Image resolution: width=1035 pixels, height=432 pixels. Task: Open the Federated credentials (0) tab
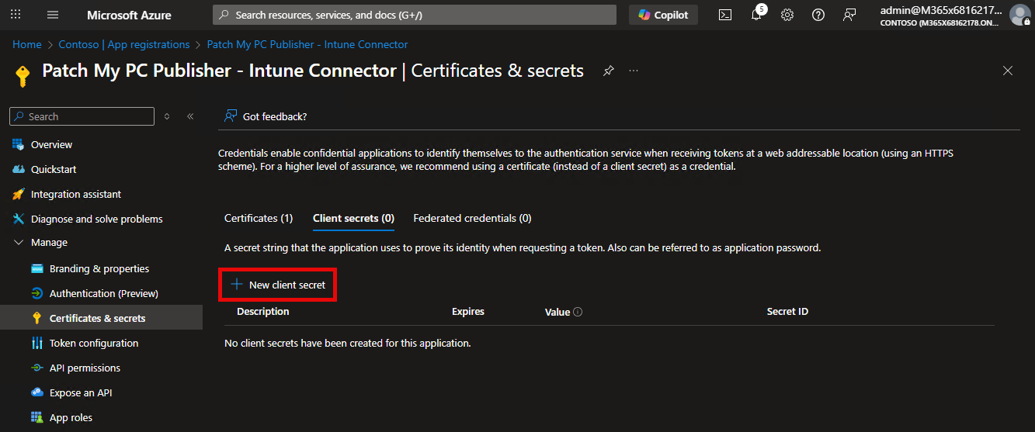coord(472,218)
